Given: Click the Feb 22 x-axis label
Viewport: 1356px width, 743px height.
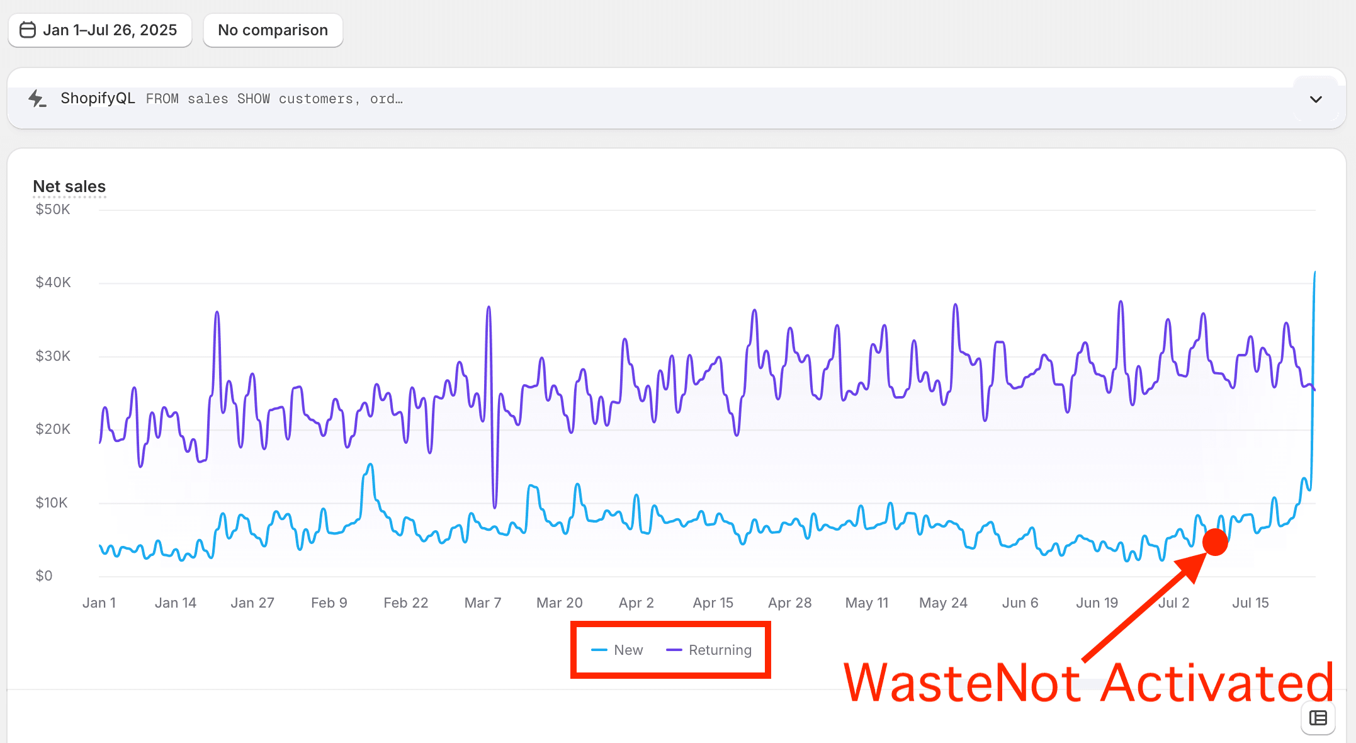Looking at the screenshot, I should (406, 603).
